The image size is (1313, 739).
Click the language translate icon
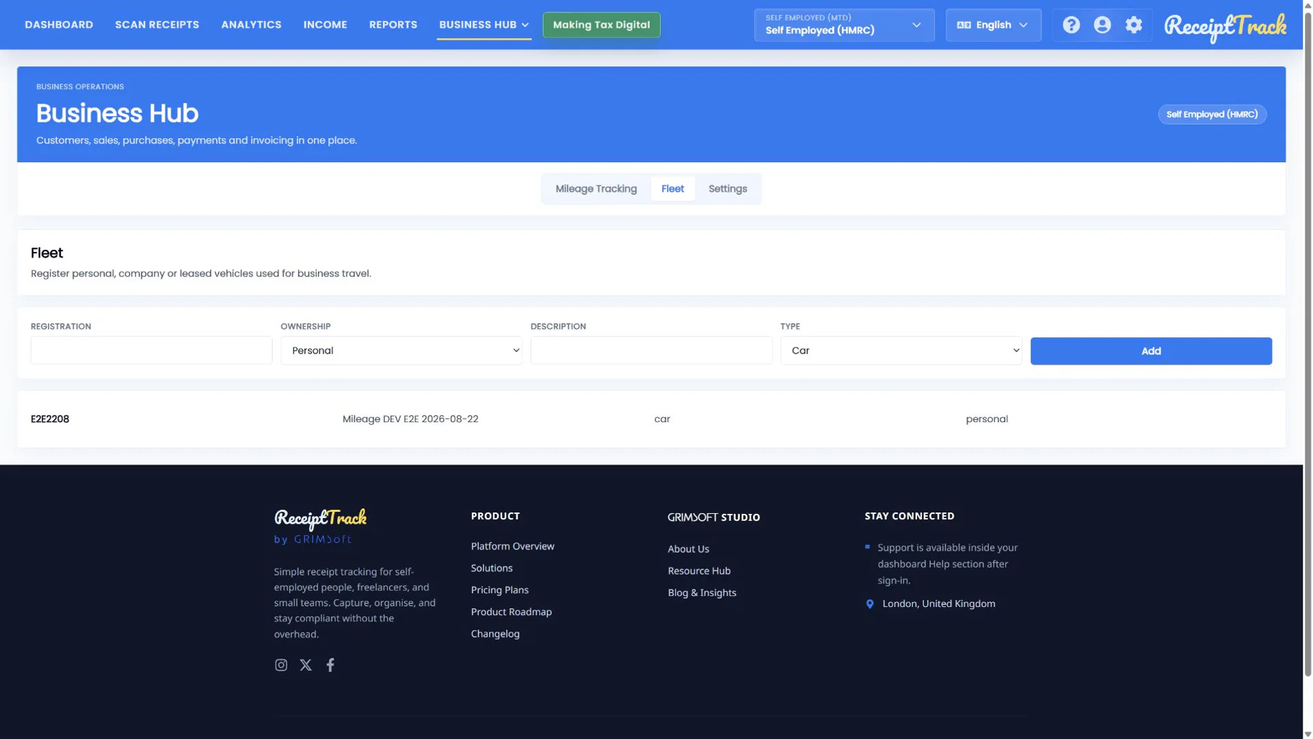(964, 25)
